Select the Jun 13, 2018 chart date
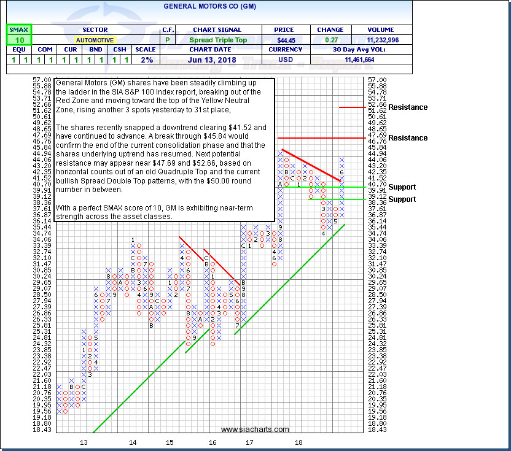 coord(217,60)
